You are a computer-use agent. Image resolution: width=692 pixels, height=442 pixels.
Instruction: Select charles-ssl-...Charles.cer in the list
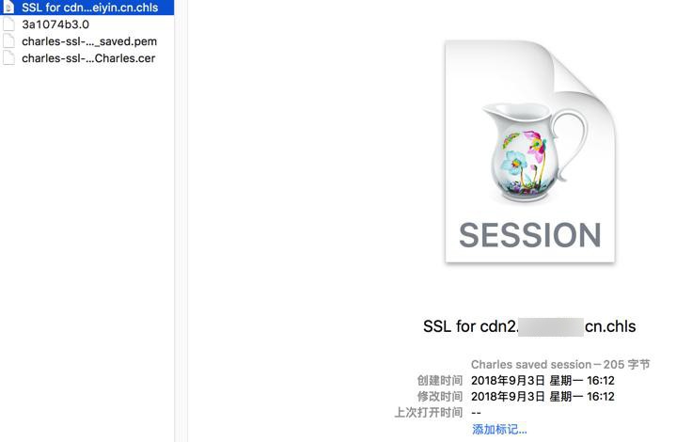pyautogui.click(x=88, y=58)
